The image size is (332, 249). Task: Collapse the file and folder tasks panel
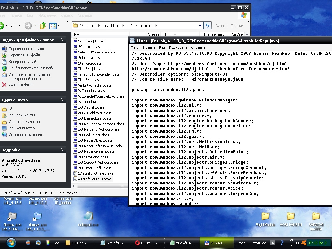[x=62, y=40]
